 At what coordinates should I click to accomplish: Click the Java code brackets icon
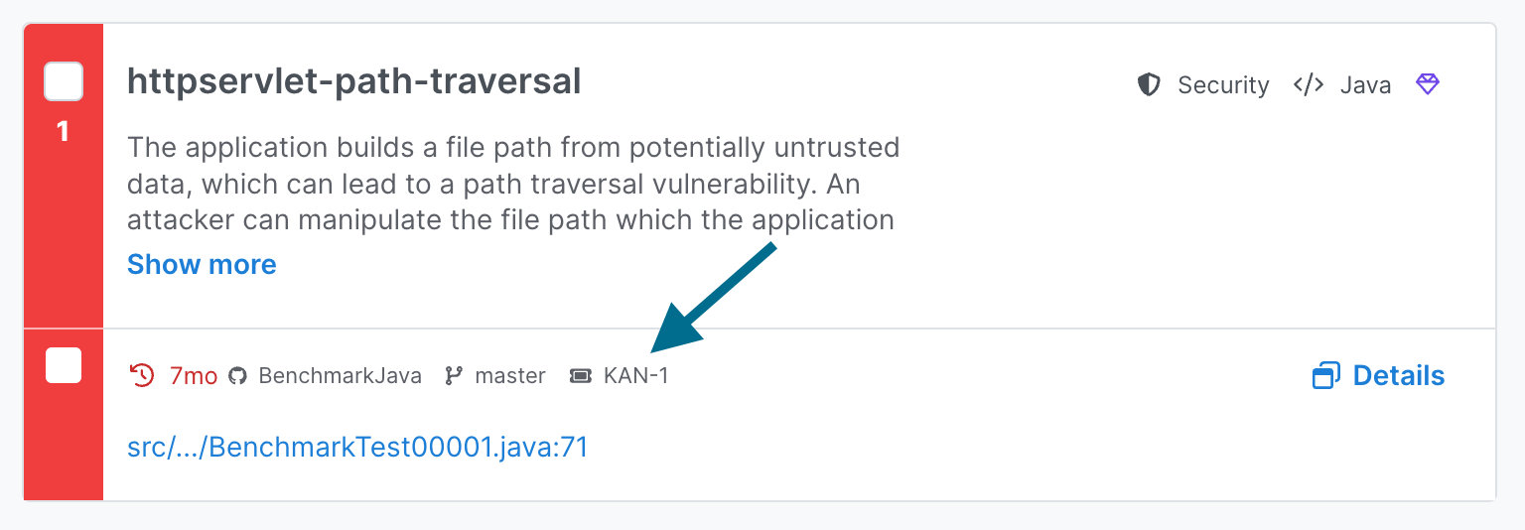click(x=1308, y=85)
